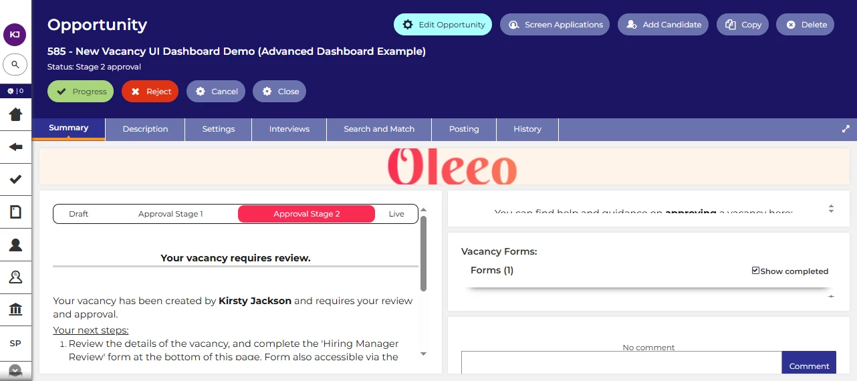The image size is (857, 381).
Task: Go to the Home icon in sidebar
Action: [x=15, y=114]
